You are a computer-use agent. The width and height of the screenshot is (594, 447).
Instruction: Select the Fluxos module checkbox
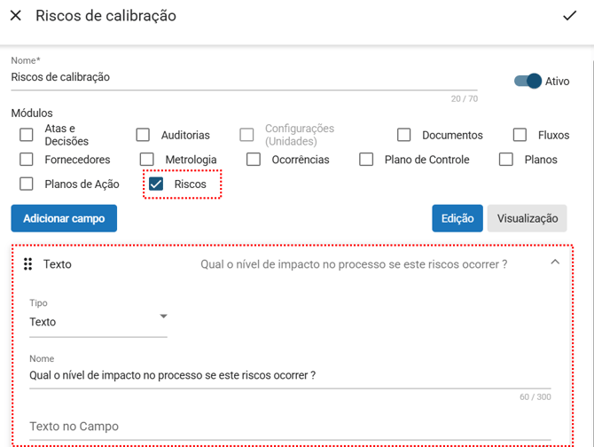[x=520, y=135]
